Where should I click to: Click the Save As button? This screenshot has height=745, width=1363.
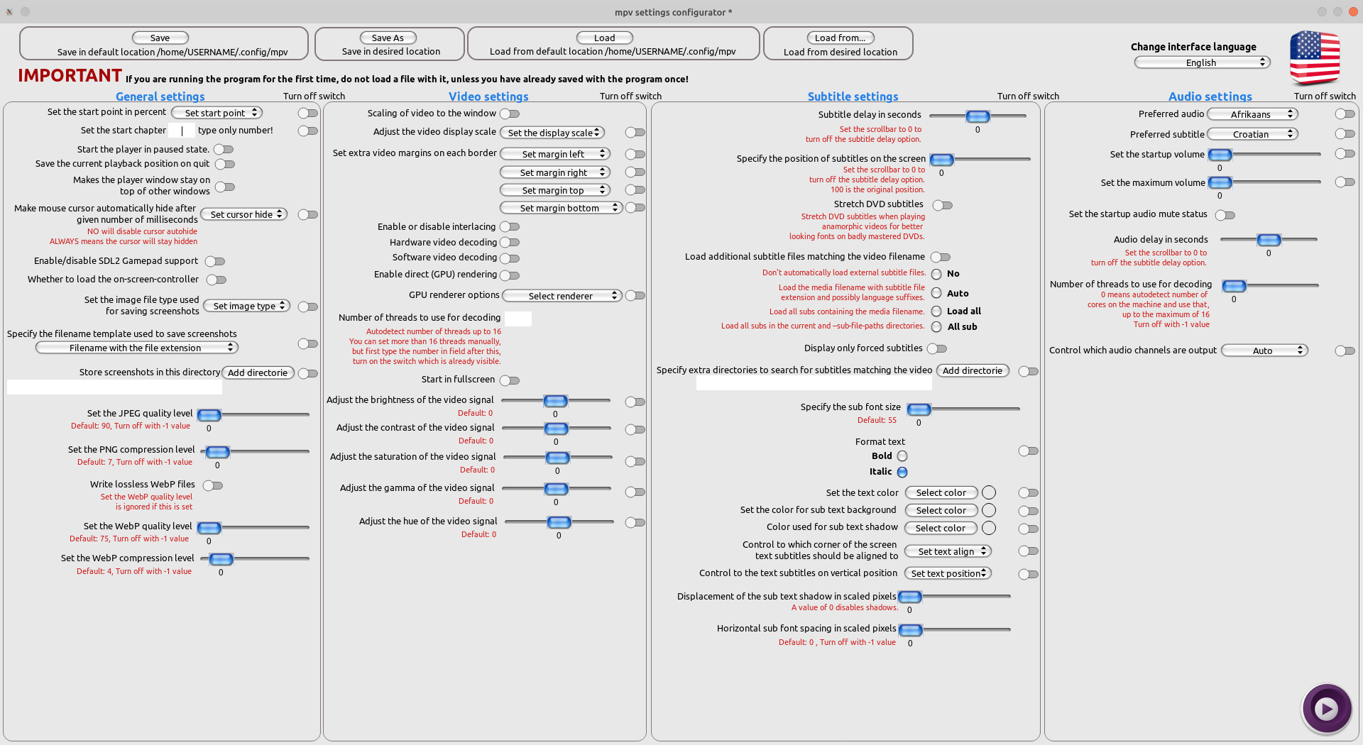(x=388, y=38)
